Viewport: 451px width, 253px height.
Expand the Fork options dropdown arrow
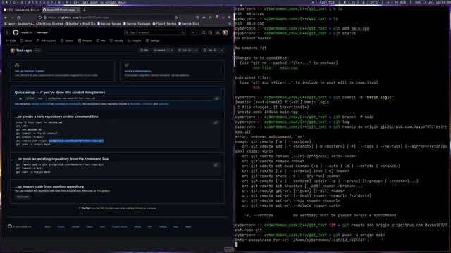[x=196, y=51]
